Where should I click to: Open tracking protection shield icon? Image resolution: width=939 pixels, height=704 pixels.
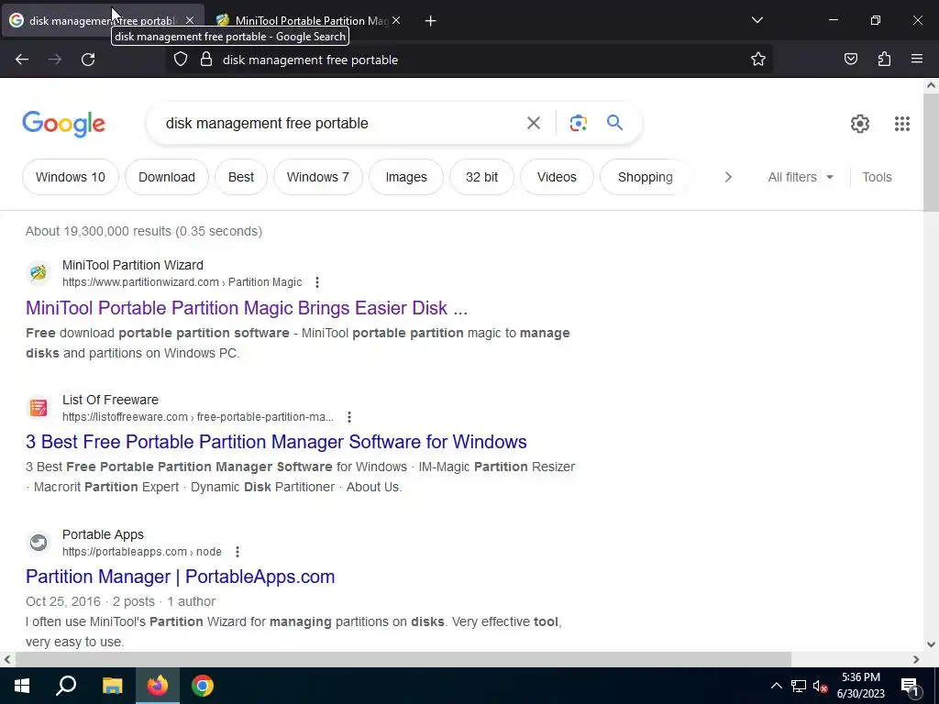181,60
